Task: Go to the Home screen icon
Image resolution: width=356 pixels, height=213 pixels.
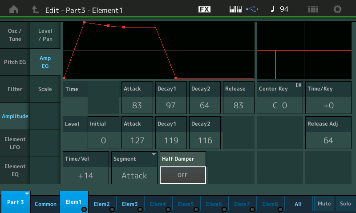Action: point(14,9)
